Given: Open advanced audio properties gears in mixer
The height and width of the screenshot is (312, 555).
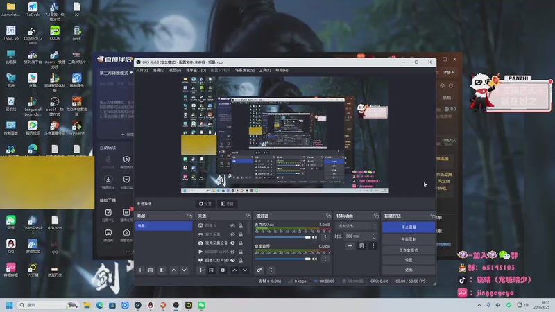Looking at the screenshot, I should [259, 270].
